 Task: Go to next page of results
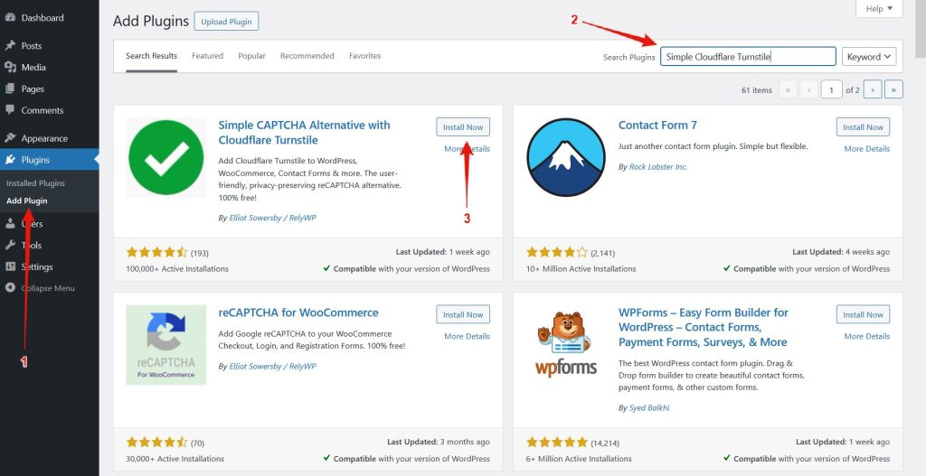point(873,89)
